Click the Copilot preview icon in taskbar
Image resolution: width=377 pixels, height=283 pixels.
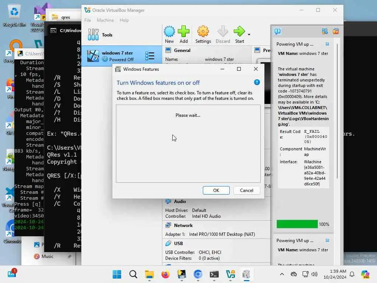tap(365, 274)
